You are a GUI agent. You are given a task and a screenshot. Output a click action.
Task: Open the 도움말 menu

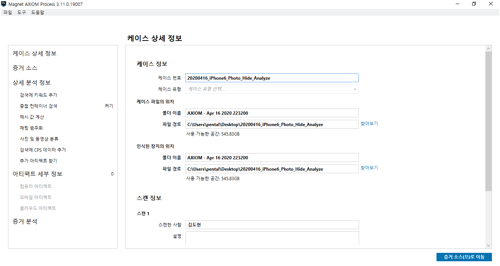(38, 12)
